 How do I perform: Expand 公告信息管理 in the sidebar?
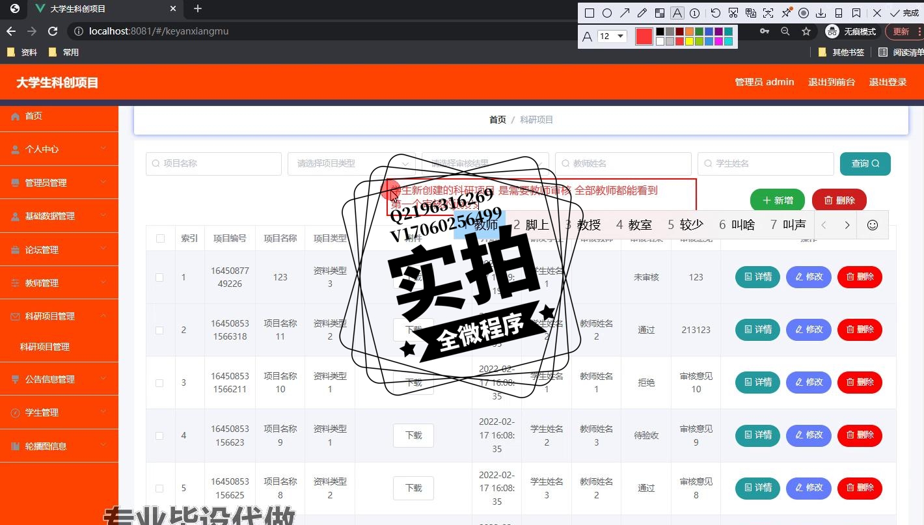point(59,379)
